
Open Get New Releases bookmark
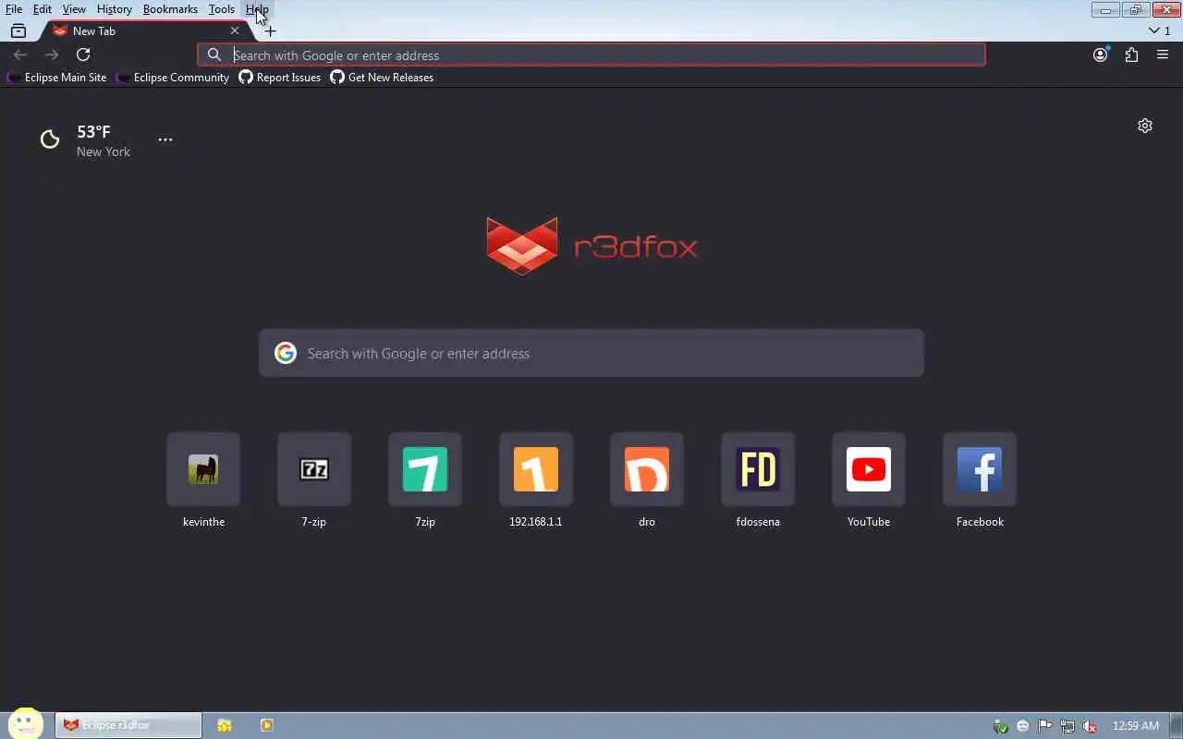point(382,78)
